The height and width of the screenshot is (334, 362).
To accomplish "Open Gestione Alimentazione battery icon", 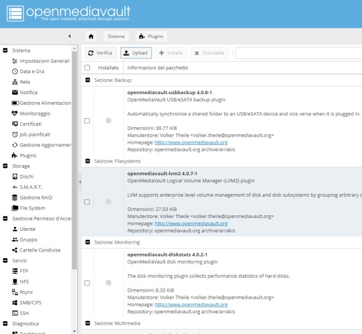I will [15, 103].
